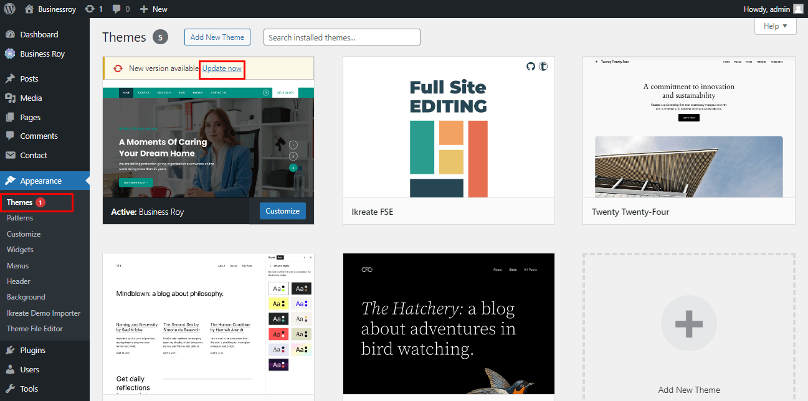Select the Twenty Twenty-Four theme thumbnail
Screen dimensions: 808x401
[688, 128]
